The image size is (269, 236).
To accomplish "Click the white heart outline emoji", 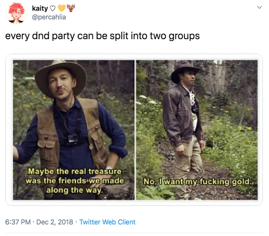I will pyautogui.click(x=52, y=8).
